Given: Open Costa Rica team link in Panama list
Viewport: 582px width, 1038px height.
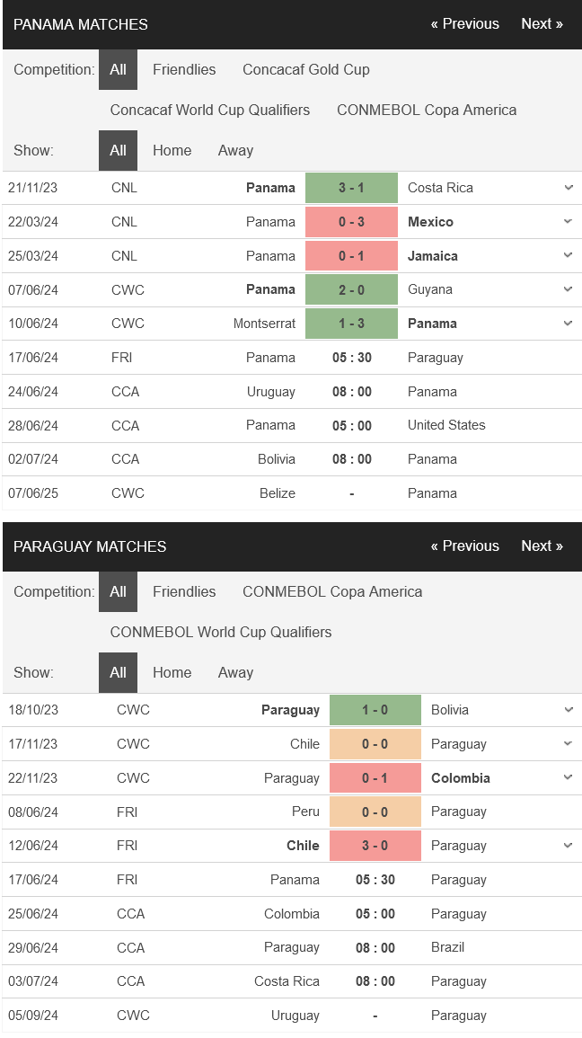Looking at the screenshot, I should (x=440, y=188).
